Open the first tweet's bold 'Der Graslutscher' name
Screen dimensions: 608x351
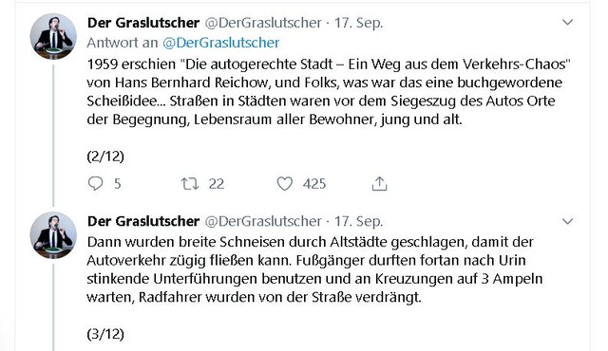(143, 23)
